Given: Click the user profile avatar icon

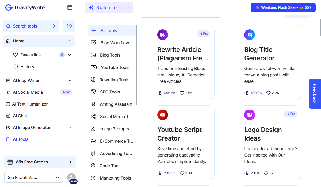Looking at the screenshot, I should click(x=71, y=177).
